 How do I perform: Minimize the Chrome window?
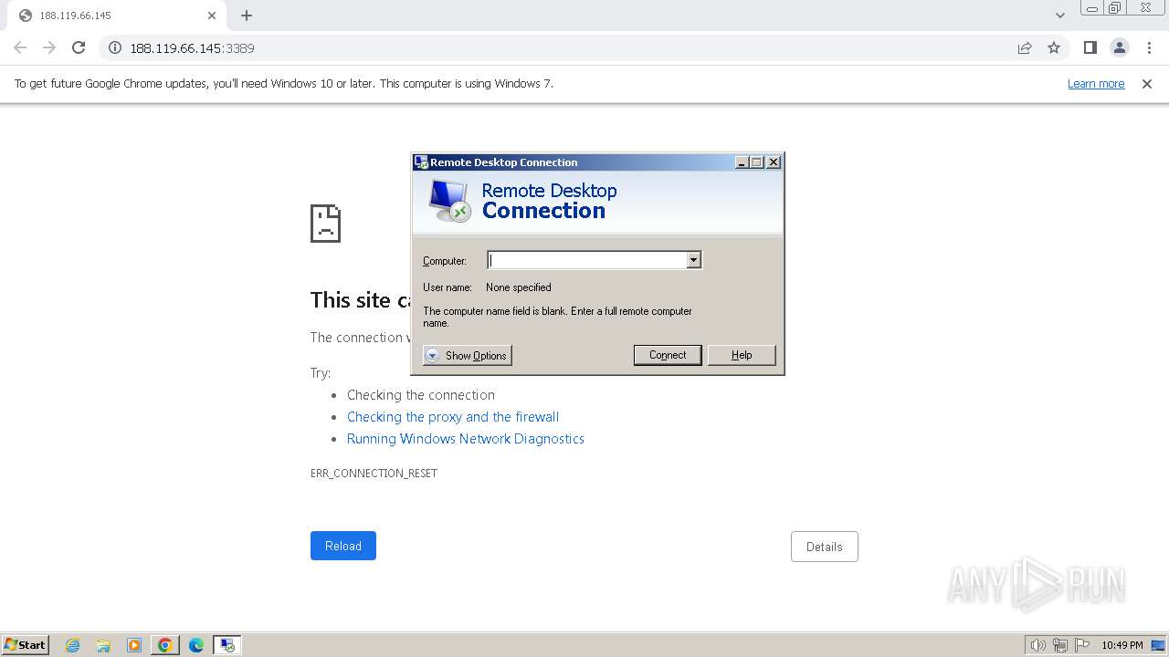[1091, 8]
